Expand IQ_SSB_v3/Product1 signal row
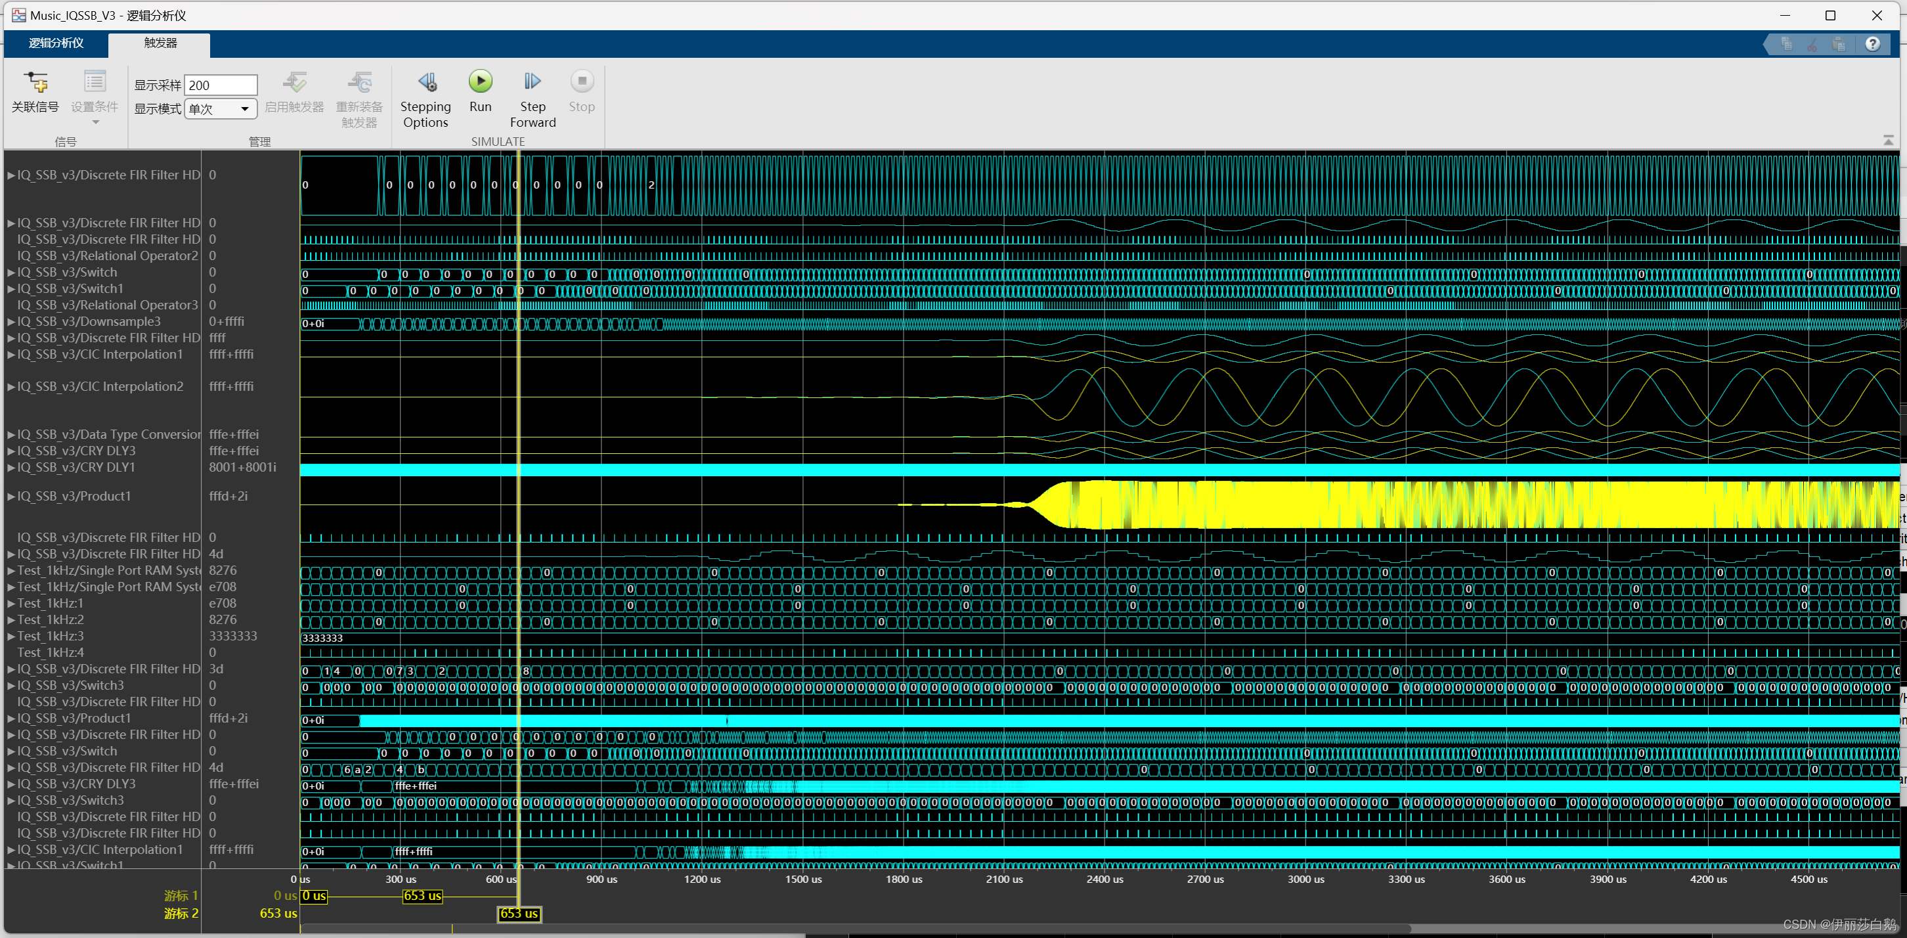 (11, 497)
